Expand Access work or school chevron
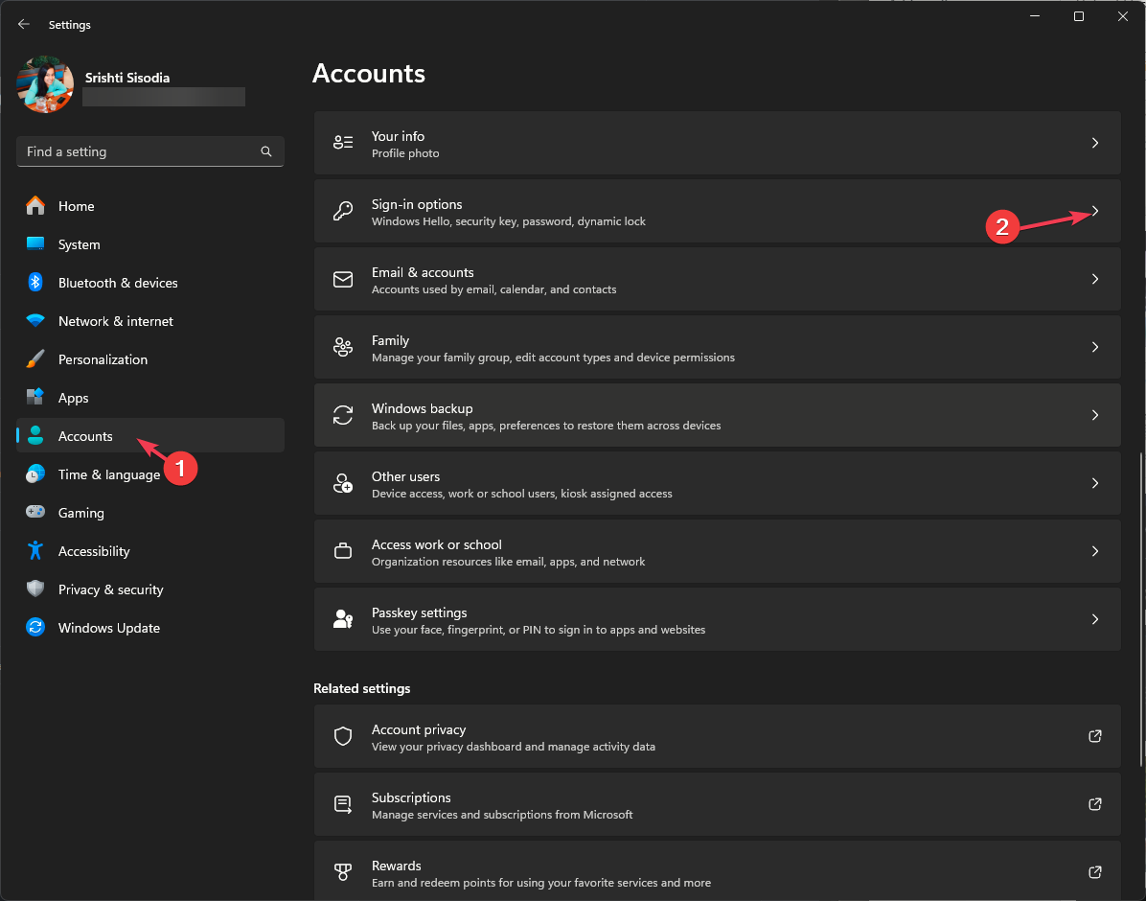 1095,551
